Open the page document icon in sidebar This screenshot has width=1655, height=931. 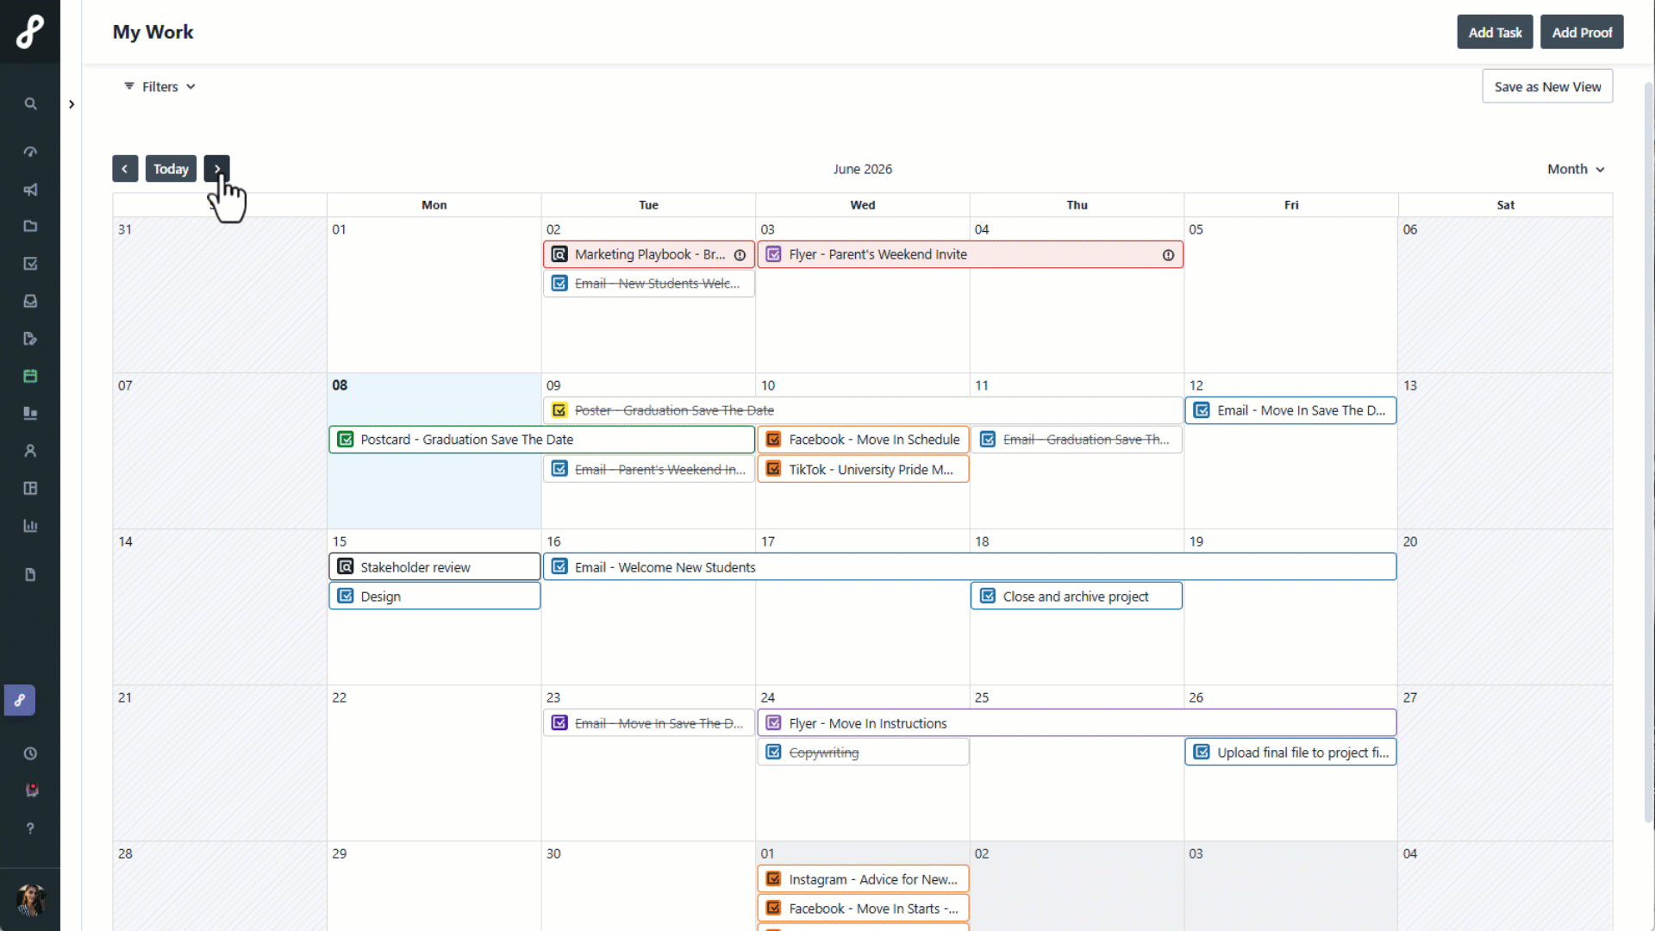click(x=30, y=575)
